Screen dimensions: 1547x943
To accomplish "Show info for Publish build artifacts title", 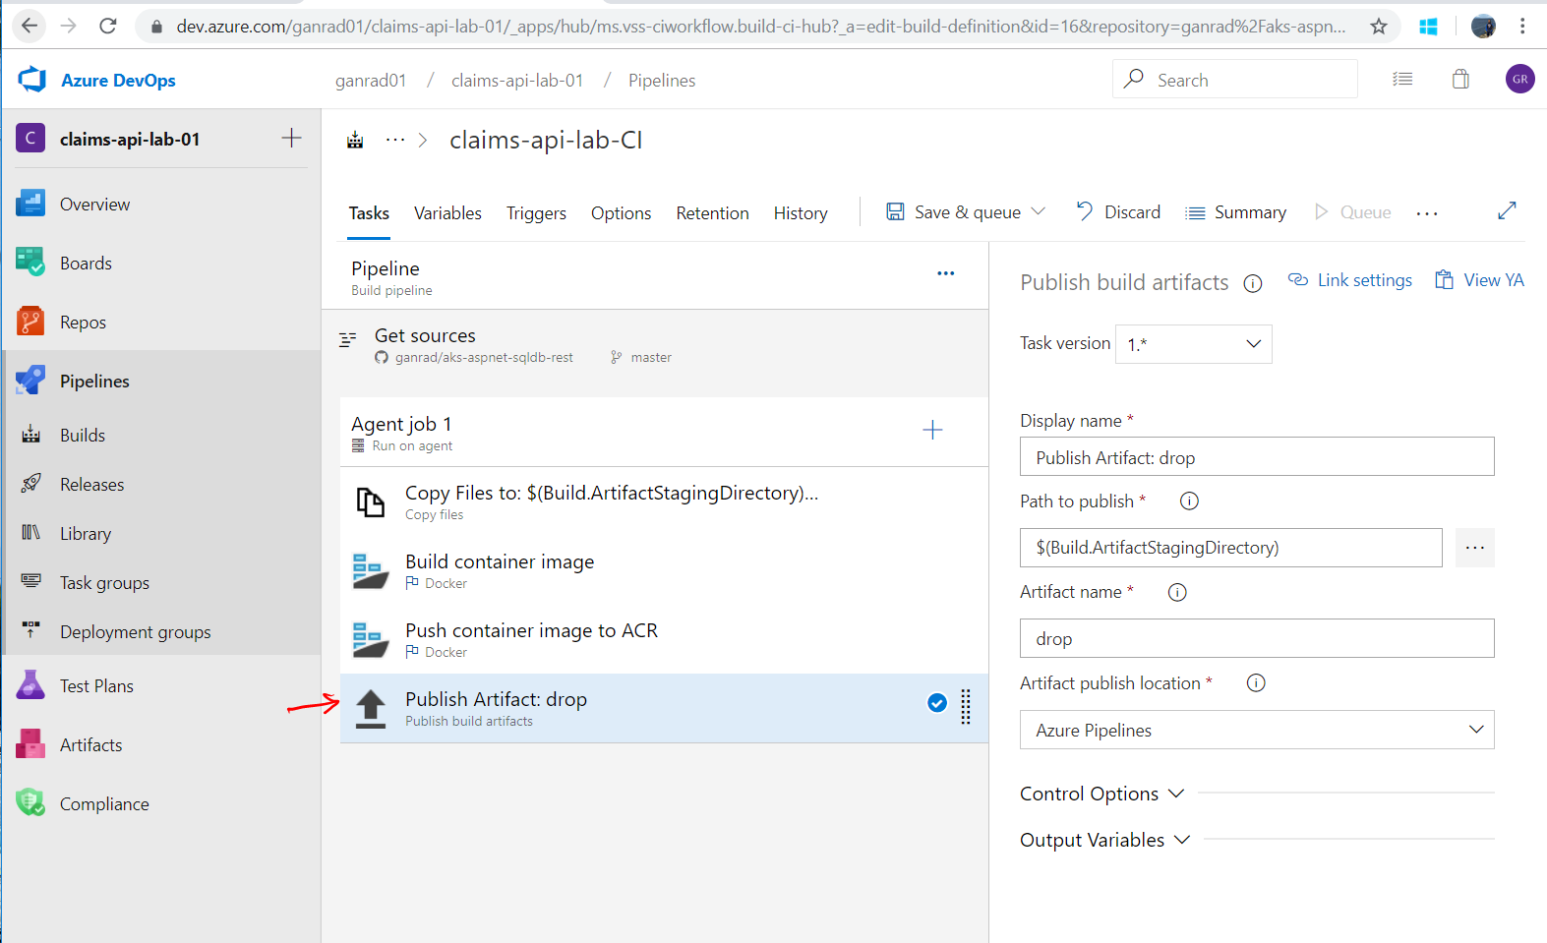I will pos(1253,283).
